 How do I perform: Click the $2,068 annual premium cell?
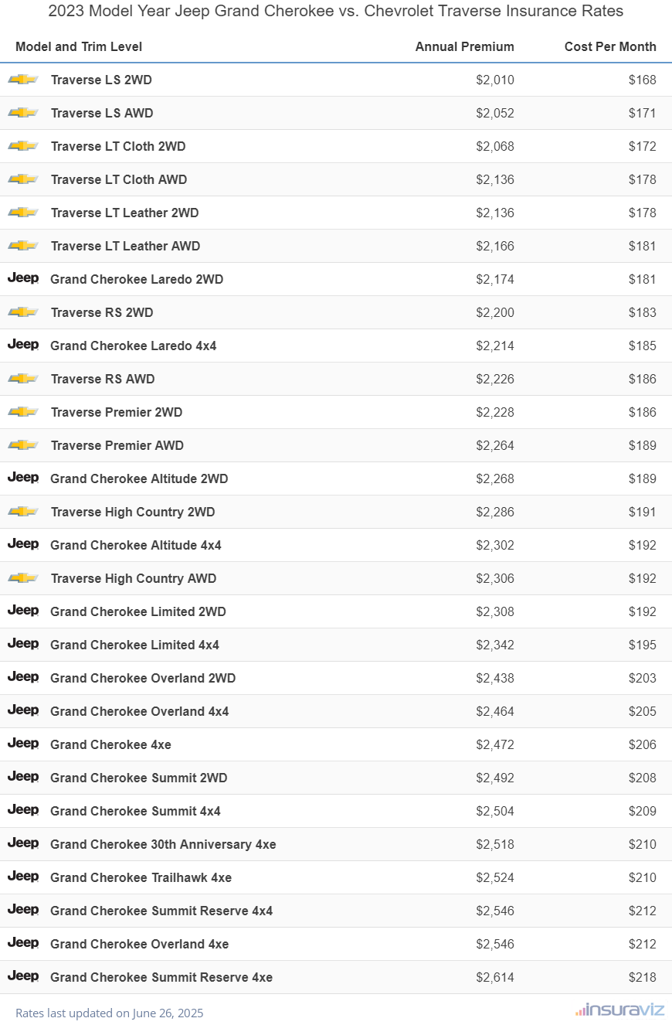pyautogui.click(x=495, y=146)
